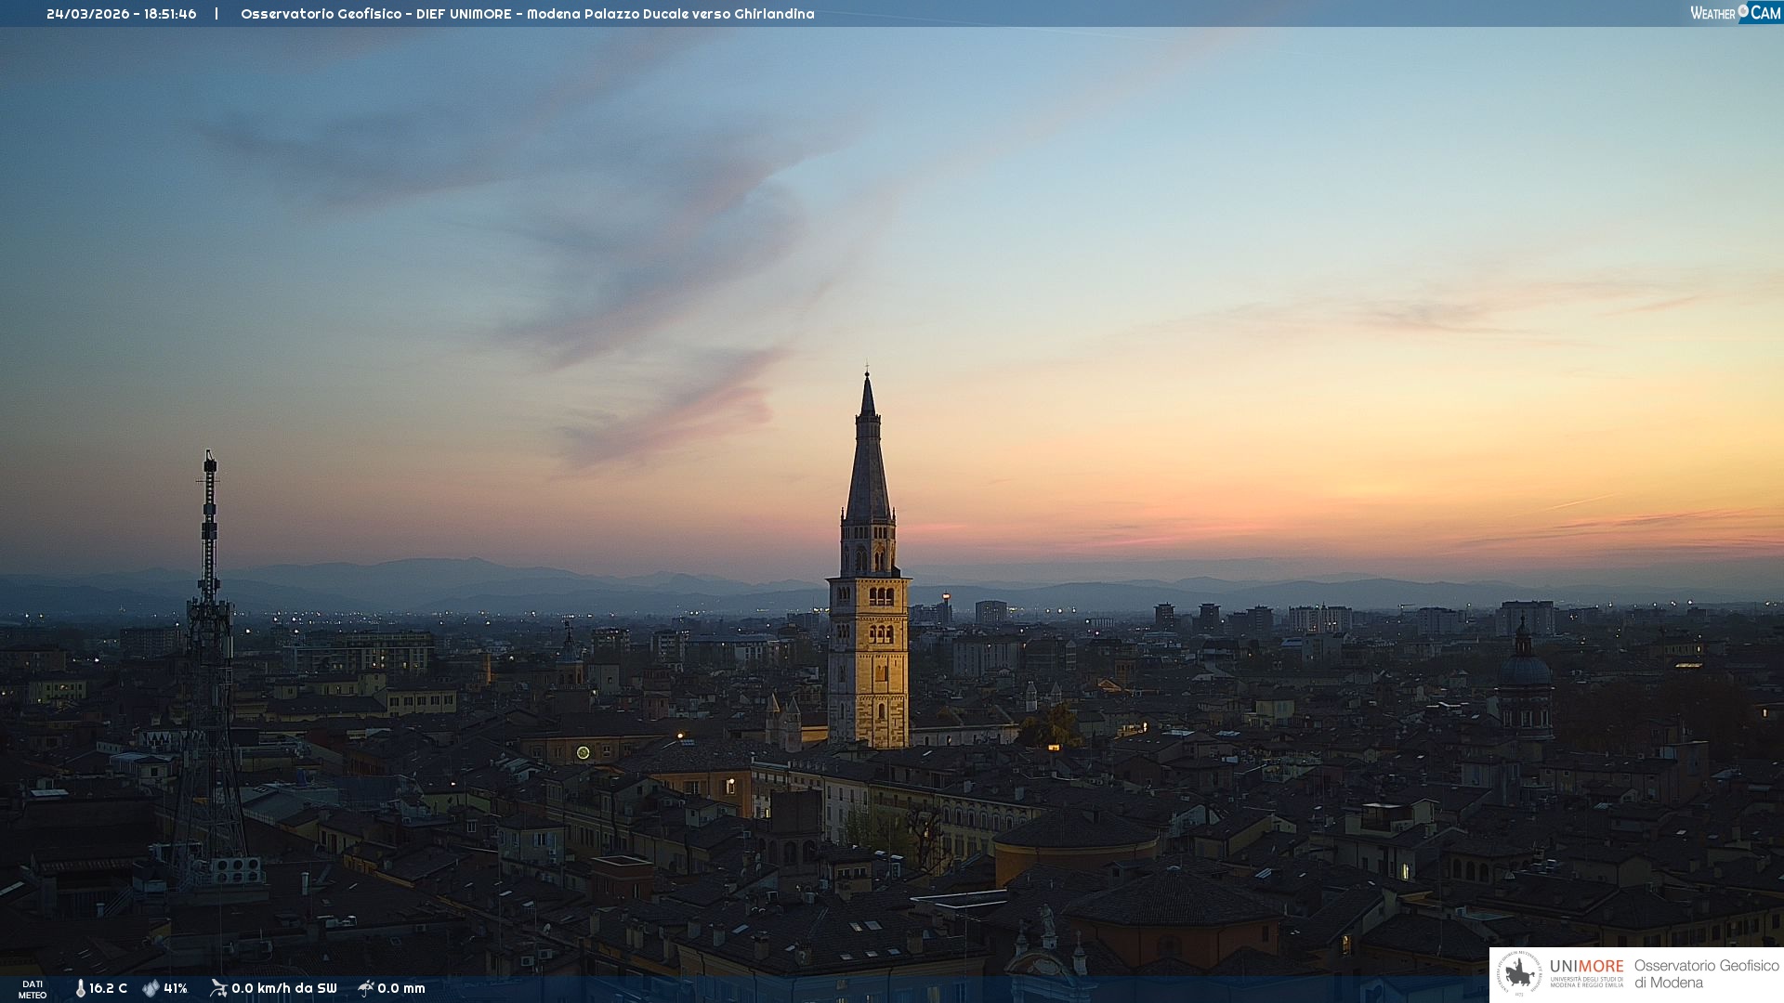The width and height of the screenshot is (1784, 1003).
Task: Click the 16.2 C temperature reading
Action: click(108, 989)
